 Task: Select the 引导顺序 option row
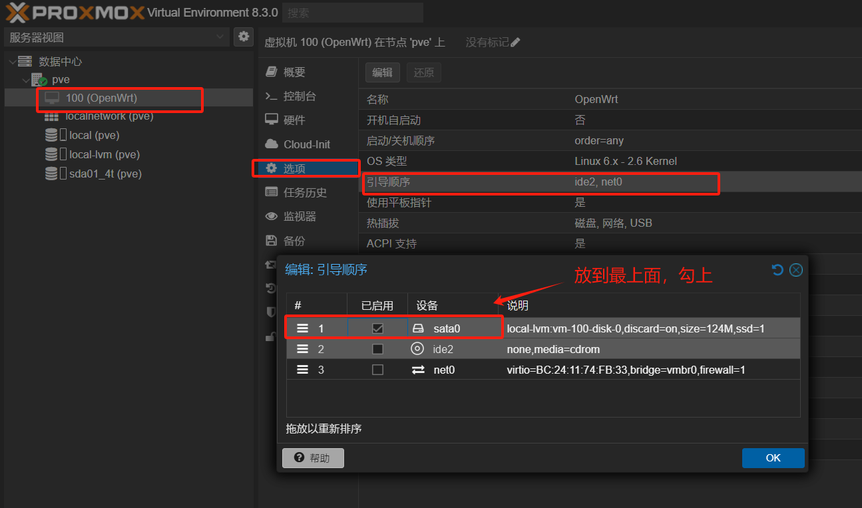610,182
